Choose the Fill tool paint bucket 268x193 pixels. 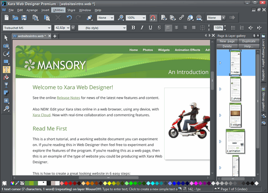click(6, 77)
